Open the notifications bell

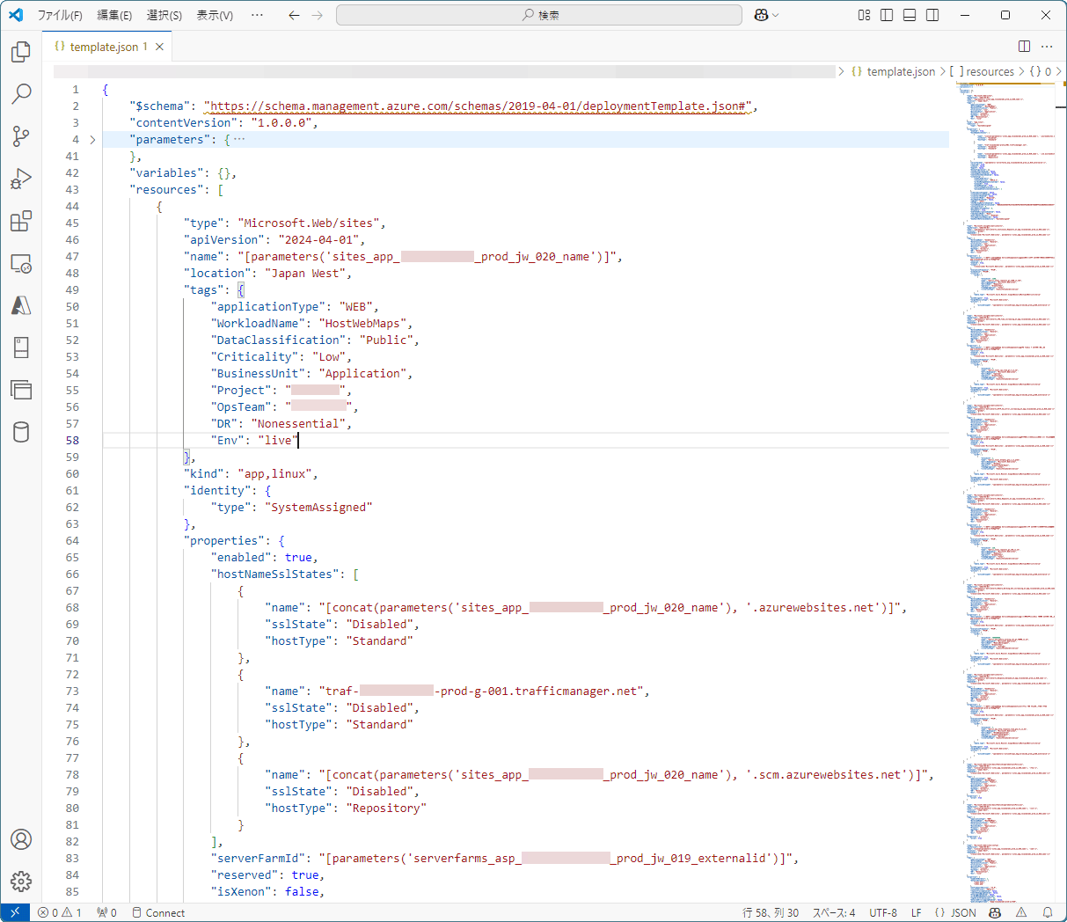[x=1048, y=912]
